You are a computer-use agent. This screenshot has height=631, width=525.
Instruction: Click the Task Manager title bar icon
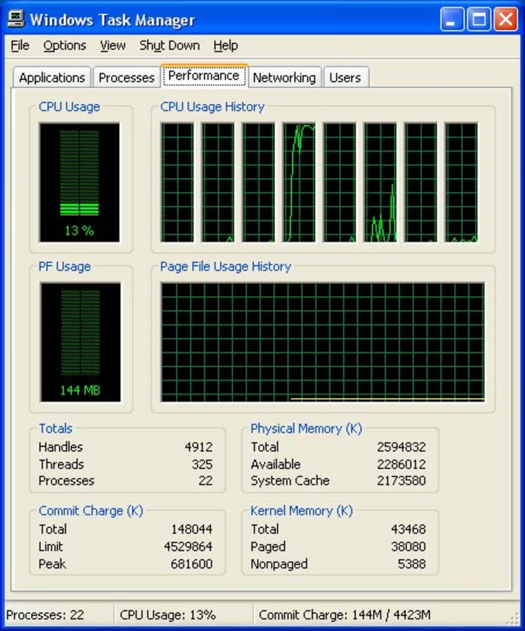pos(15,19)
